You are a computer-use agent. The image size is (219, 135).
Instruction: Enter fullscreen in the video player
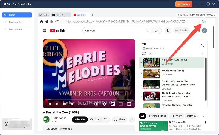point(129,104)
